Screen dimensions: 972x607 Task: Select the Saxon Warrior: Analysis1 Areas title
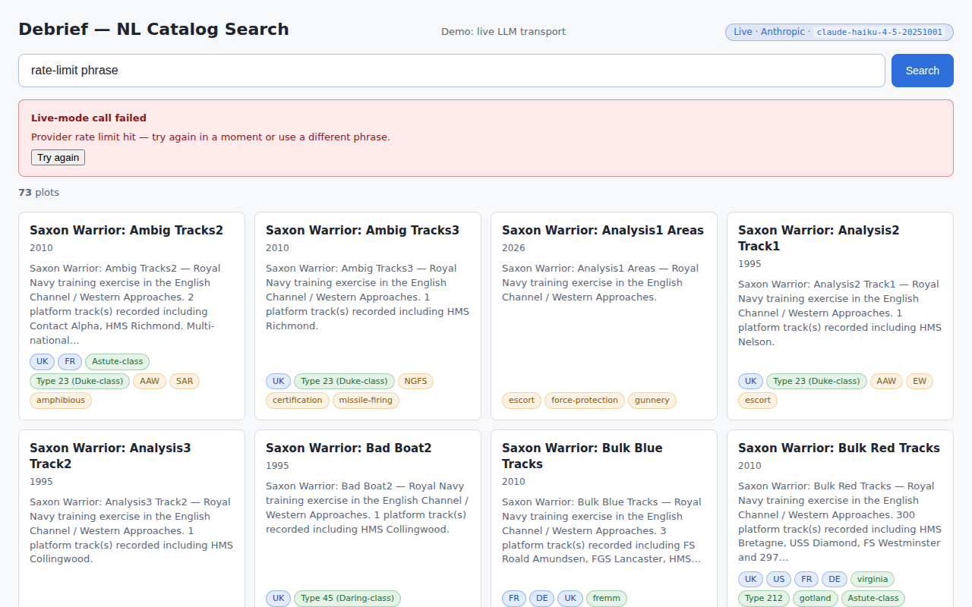(x=602, y=231)
